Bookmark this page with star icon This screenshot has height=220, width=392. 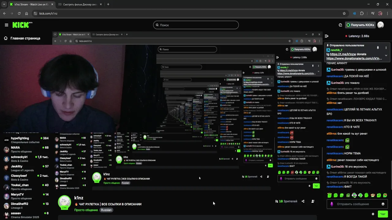pos(344,13)
